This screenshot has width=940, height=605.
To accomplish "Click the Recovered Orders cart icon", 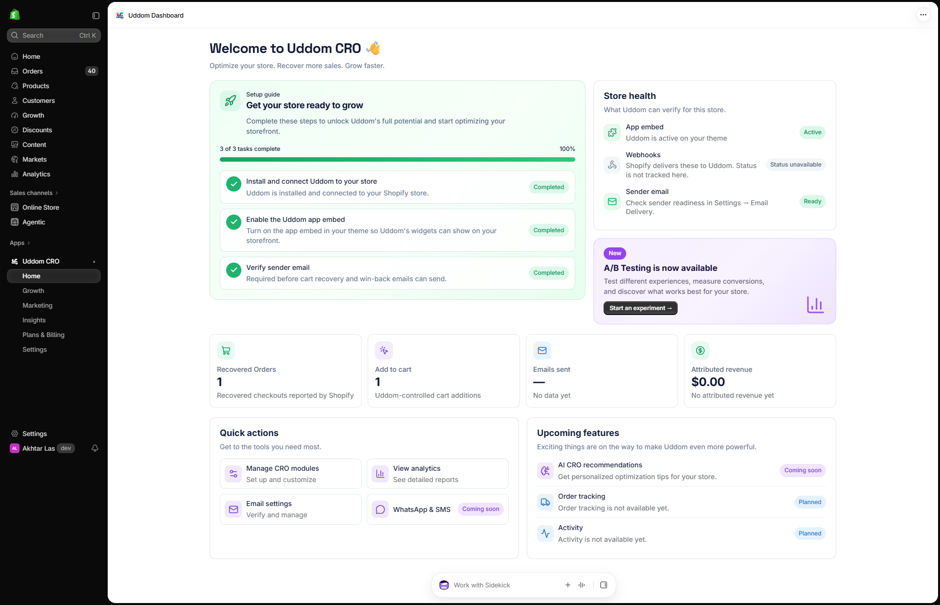I will (226, 350).
